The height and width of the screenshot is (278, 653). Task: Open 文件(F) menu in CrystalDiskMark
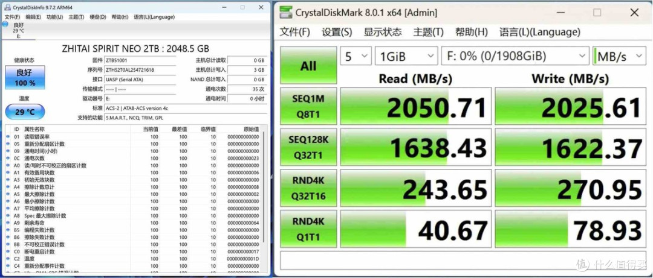tap(295, 32)
